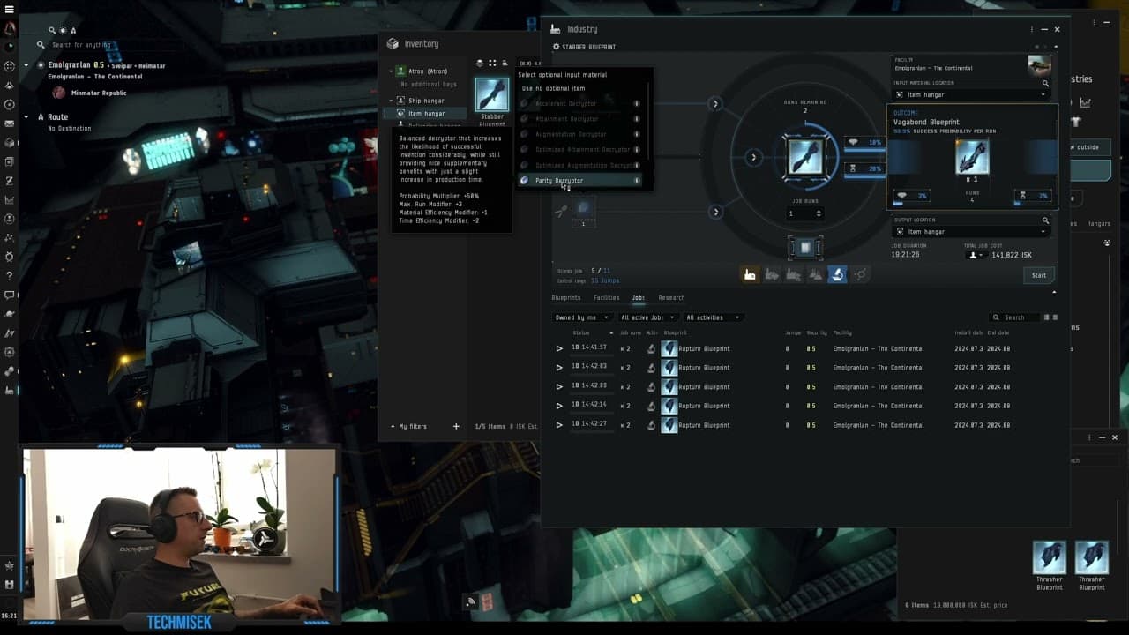Open the All active Jobs dropdown
This screenshot has height=635, width=1129.
click(647, 317)
